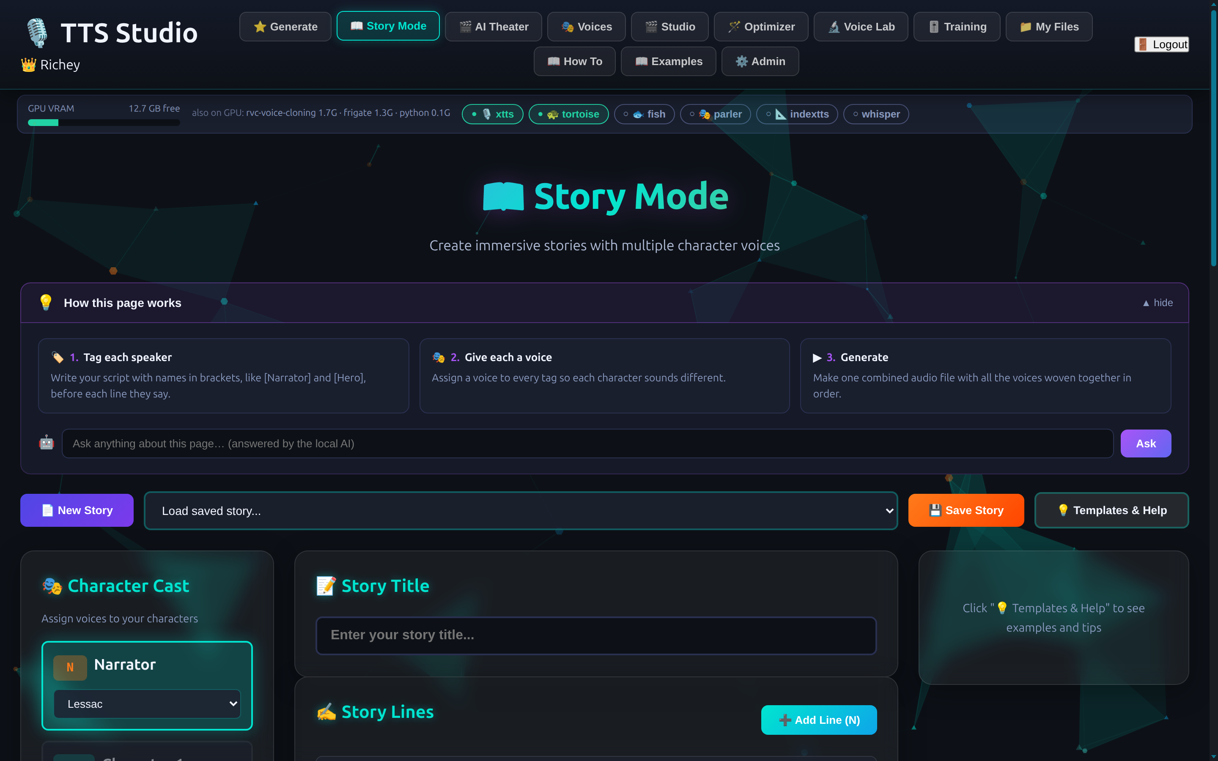Open the Optimizer tab

click(x=761, y=27)
